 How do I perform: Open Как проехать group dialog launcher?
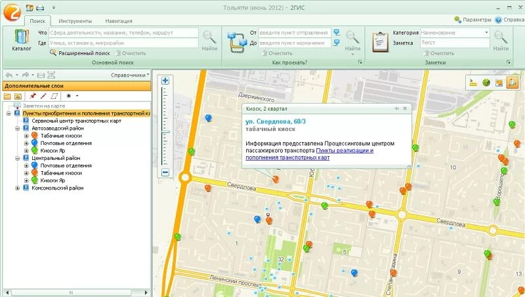pyautogui.click(x=360, y=62)
